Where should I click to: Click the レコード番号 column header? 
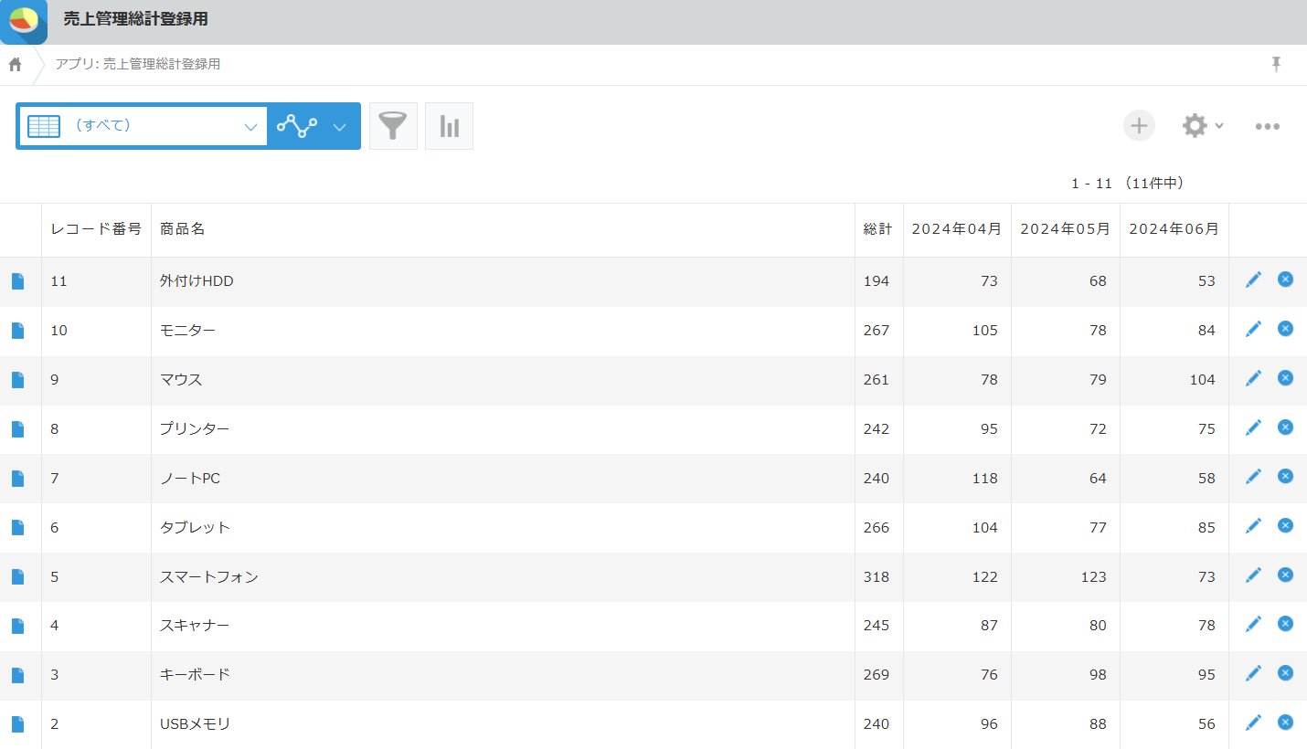[96, 229]
